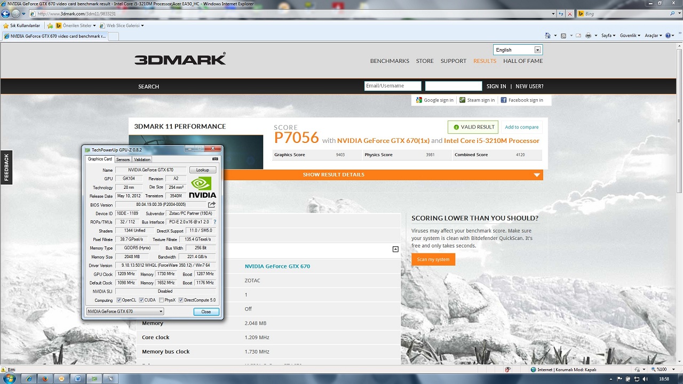Click the IE home icon
Screen dimensions: 683x384
tap(548, 36)
